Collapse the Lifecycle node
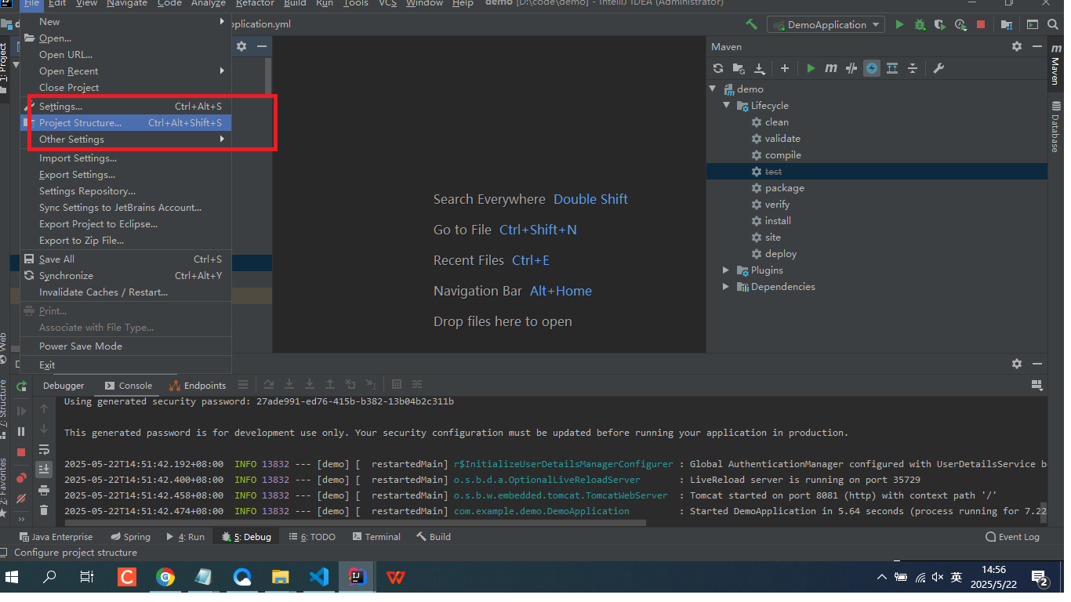 tap(727, 106)
